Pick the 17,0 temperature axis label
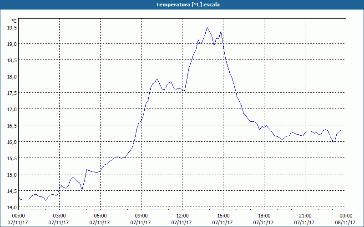364x227 pixels. coord(12,109)
